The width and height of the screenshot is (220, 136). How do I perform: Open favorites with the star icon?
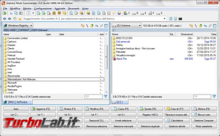(20, 19)
